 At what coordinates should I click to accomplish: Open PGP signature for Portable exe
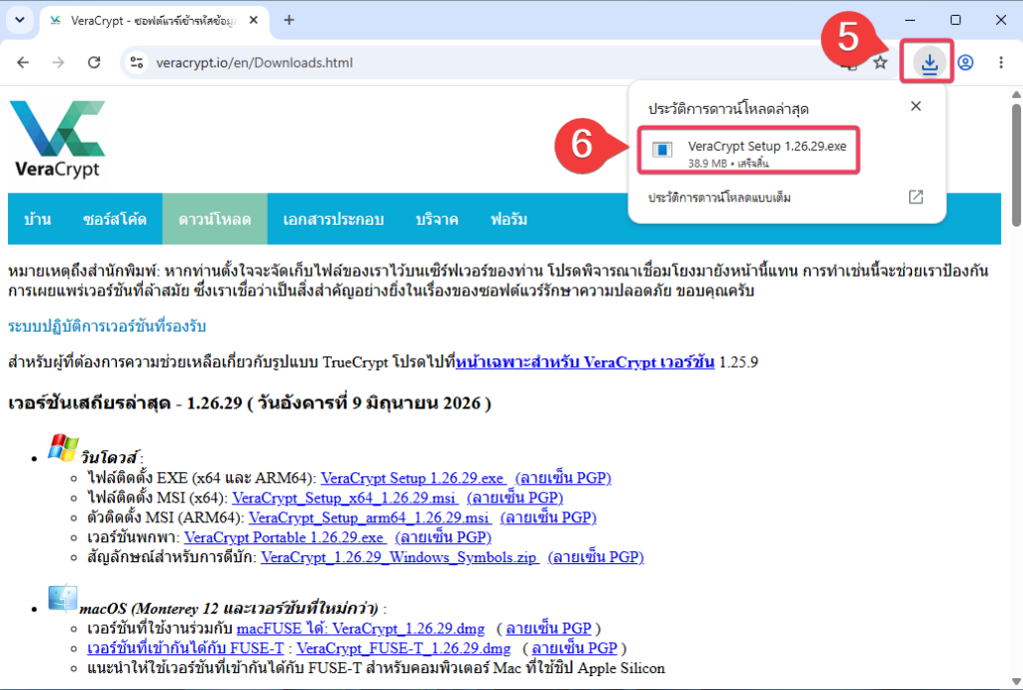[x=443, y=537]
